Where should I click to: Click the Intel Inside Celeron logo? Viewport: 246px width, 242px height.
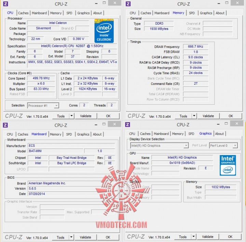pyautogui.click(x=104, y=31)
